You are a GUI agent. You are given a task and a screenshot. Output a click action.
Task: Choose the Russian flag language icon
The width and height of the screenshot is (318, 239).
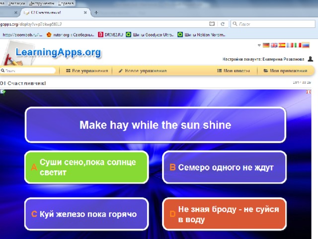(306, 45)
